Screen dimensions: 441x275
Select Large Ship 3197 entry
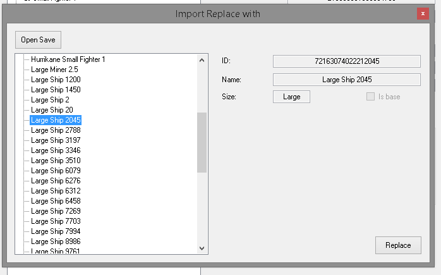point(56,140)
